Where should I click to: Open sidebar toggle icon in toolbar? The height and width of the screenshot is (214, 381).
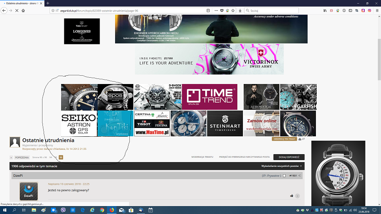pos(350,11)
